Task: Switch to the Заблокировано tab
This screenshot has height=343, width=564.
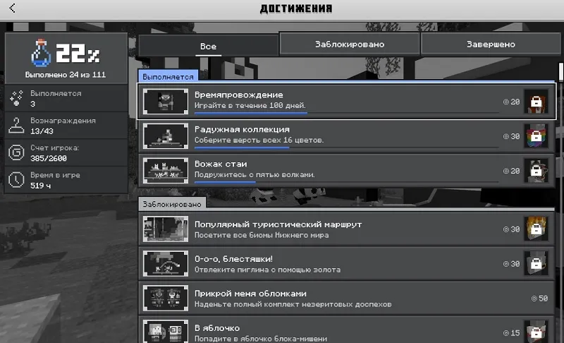Action: (x=350, y=44)
